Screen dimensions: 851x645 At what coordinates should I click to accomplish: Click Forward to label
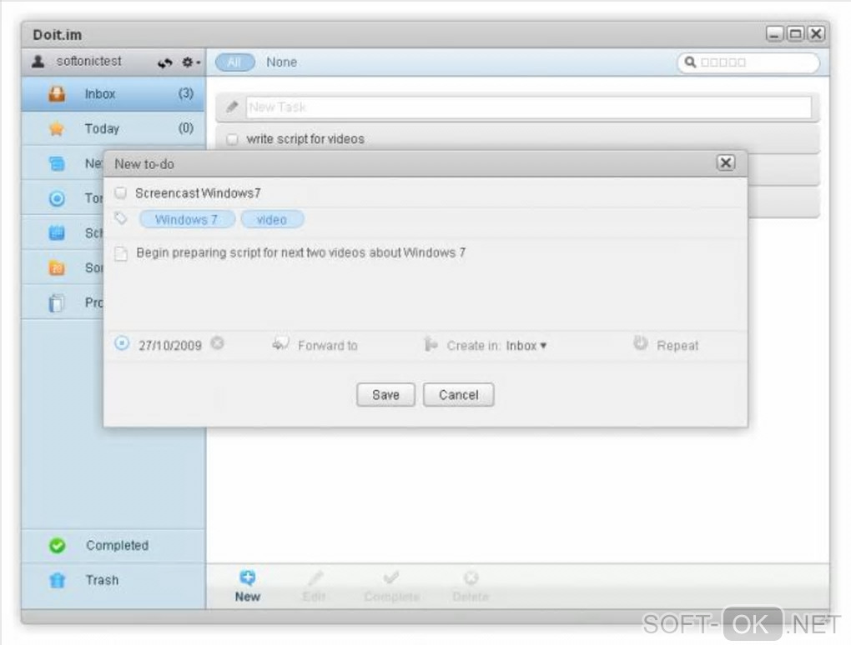(x=328, y=345)
